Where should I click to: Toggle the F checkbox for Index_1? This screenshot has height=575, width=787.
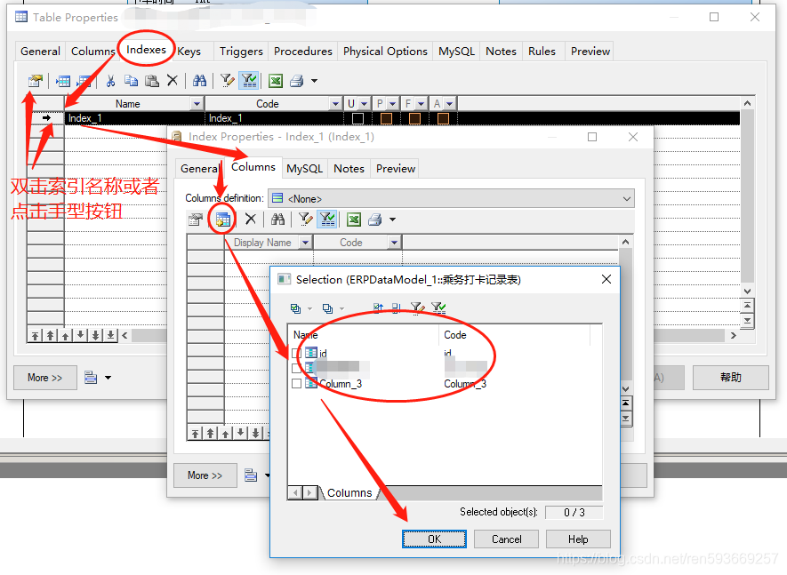414,118
